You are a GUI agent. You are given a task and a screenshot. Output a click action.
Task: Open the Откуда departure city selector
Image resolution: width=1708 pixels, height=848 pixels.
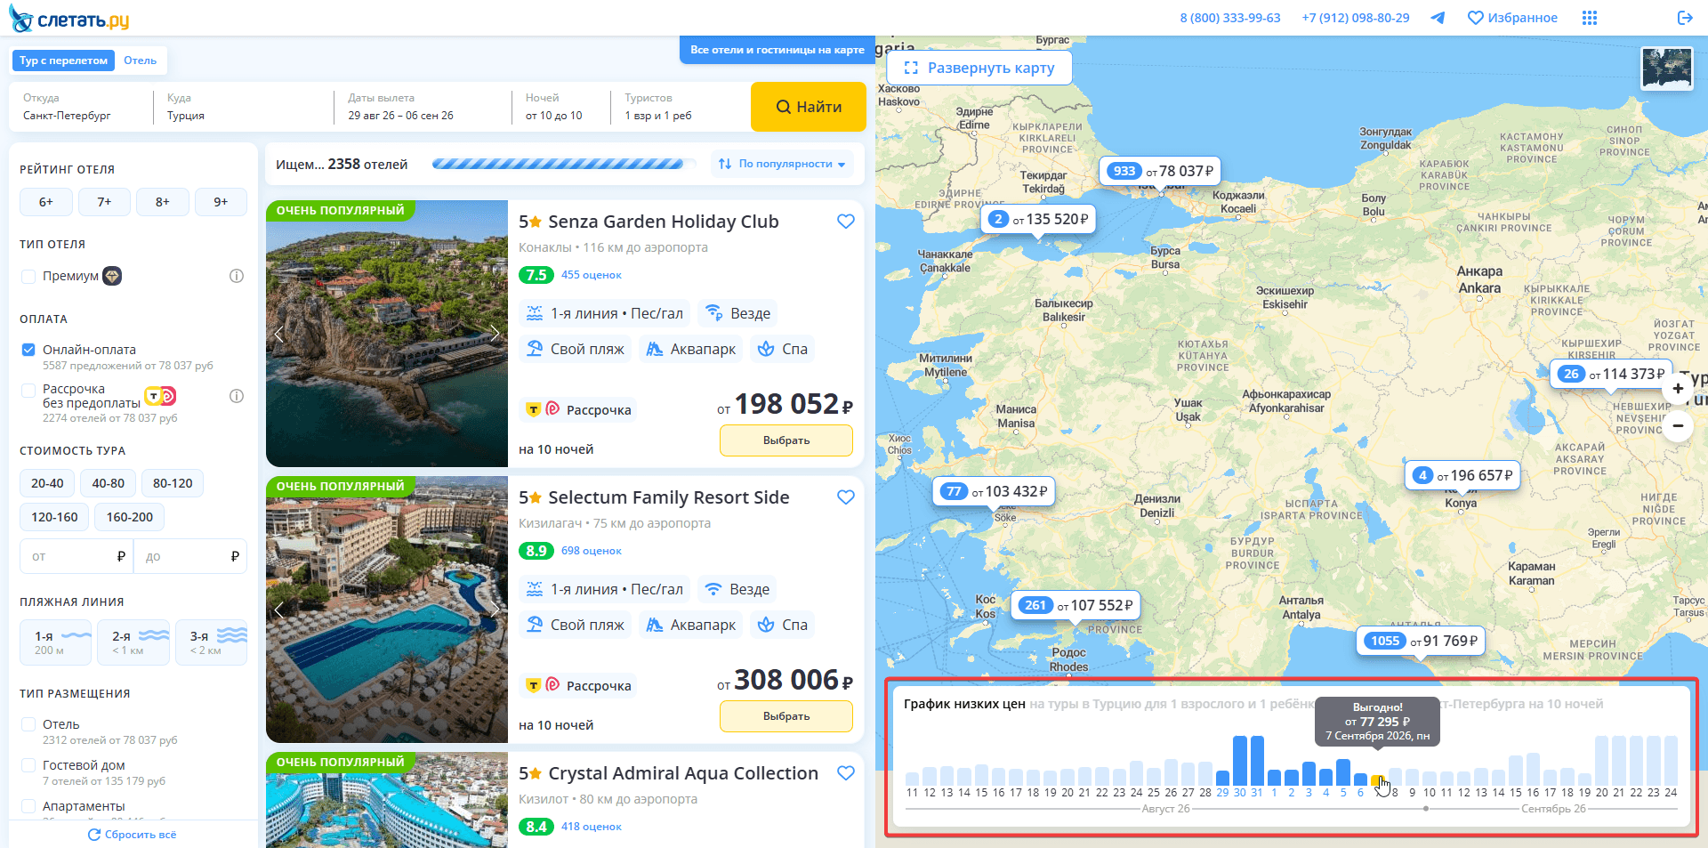pyautogui.click(x=80, y=107)
